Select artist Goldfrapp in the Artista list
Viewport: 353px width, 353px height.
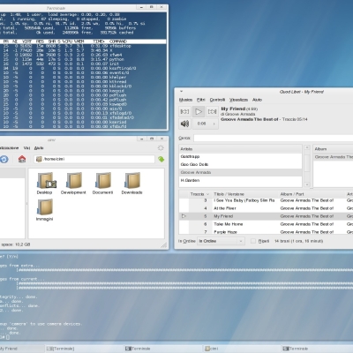[x=240, y=156]
